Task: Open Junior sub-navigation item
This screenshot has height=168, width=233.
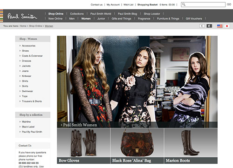Action: (101, 19)
